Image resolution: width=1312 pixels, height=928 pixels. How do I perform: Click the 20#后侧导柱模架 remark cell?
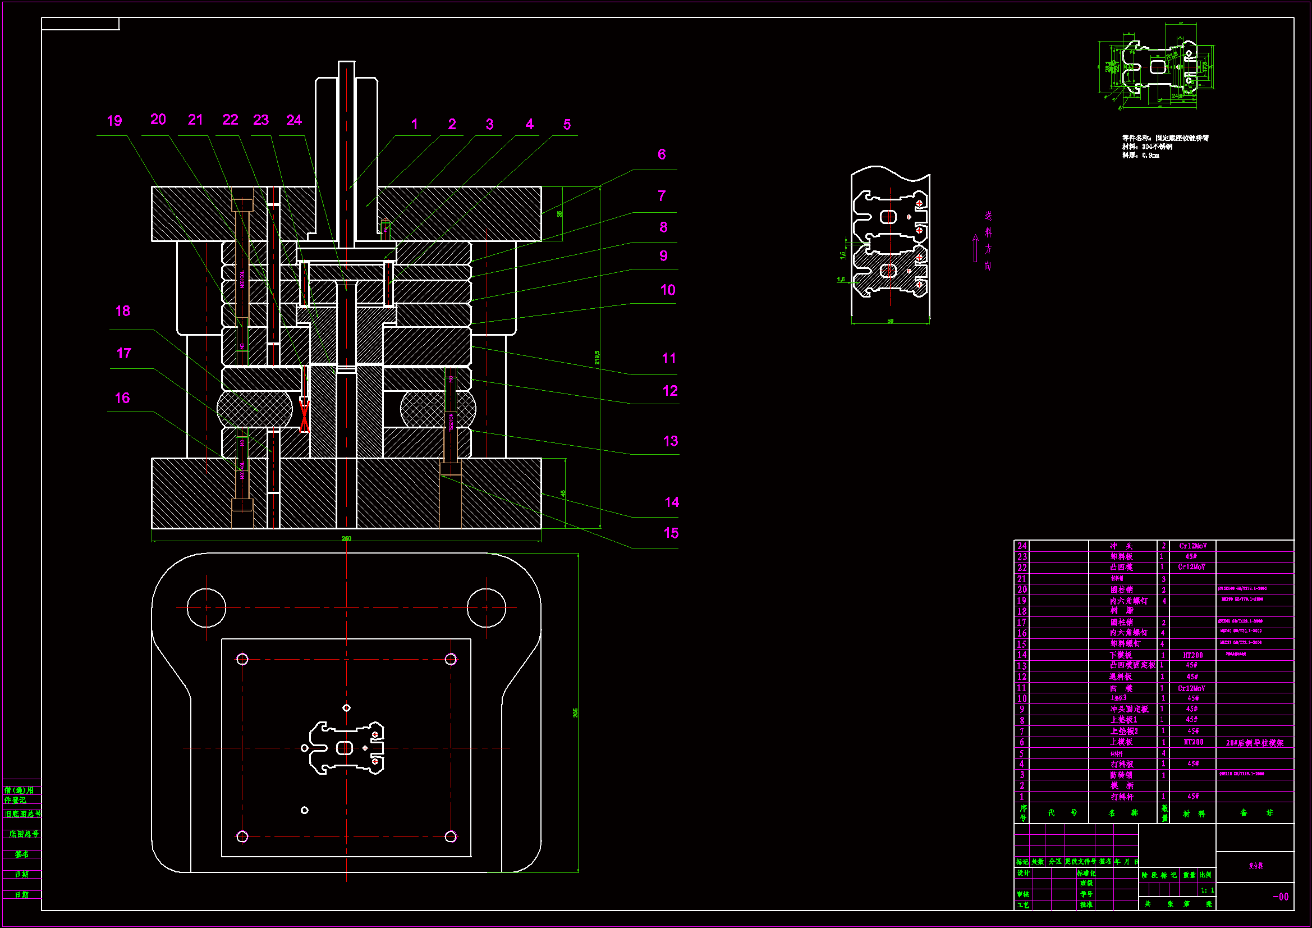coord(1254,743)
